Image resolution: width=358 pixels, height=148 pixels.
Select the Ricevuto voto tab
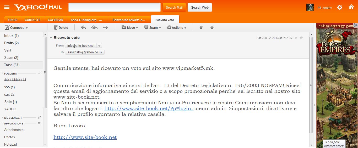click(165, 20)
